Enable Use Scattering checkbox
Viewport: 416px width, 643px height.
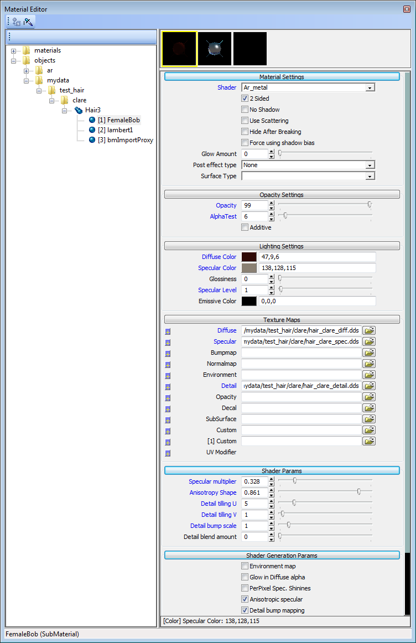[245, 121]
